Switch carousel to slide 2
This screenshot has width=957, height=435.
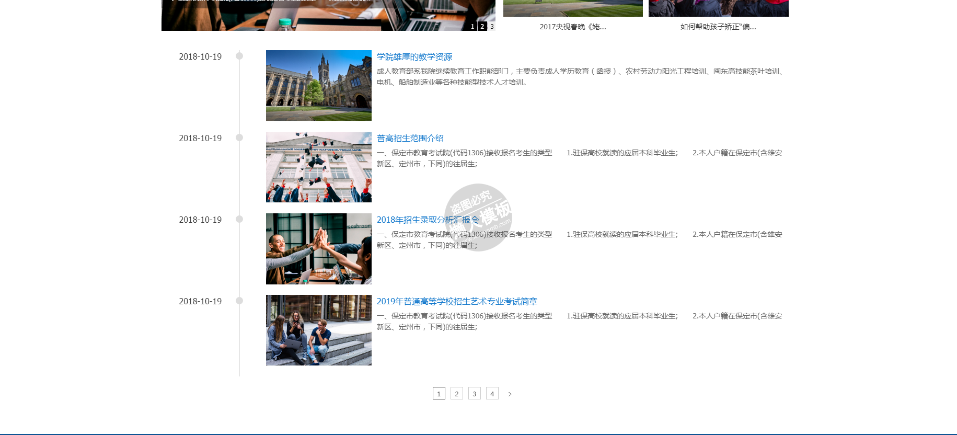pos(482,27)
